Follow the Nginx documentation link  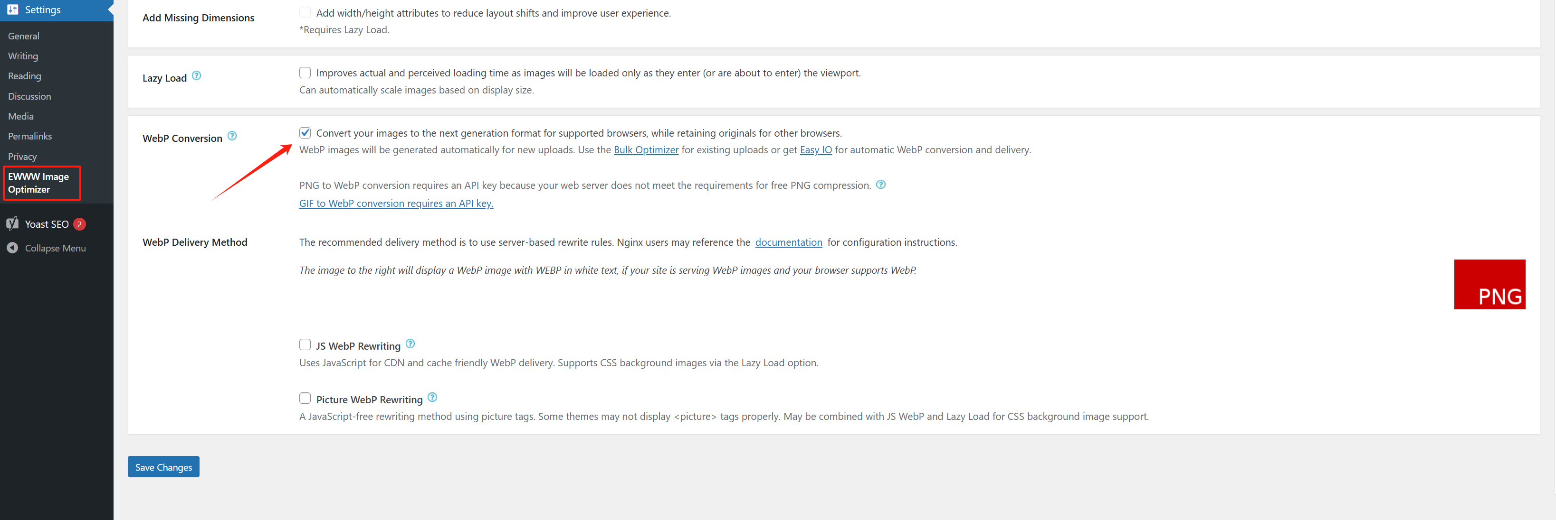[788, 242]
